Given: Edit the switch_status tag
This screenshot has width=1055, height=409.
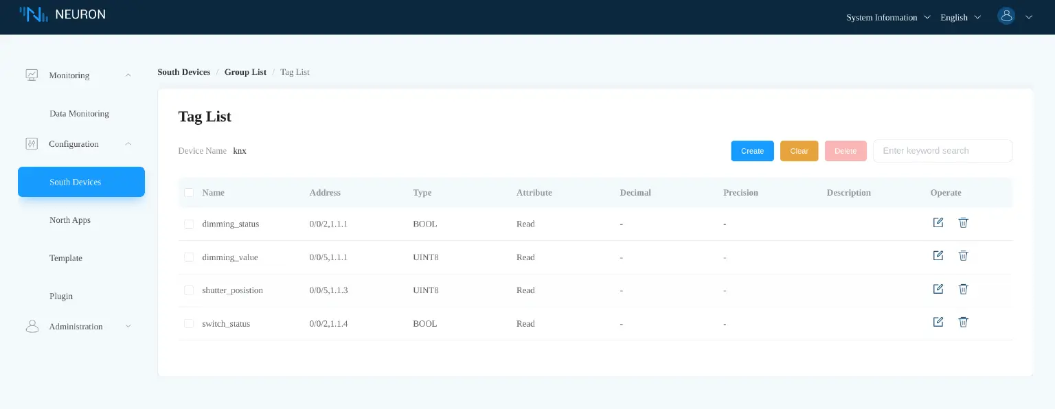Looking at the screenshot, I should coord(938,322).
